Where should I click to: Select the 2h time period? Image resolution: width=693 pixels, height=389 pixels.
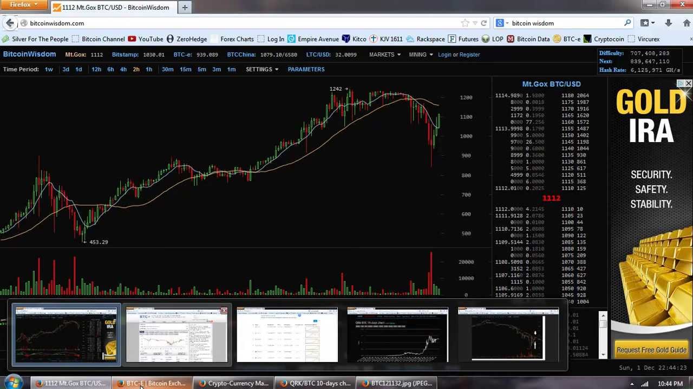136,69
